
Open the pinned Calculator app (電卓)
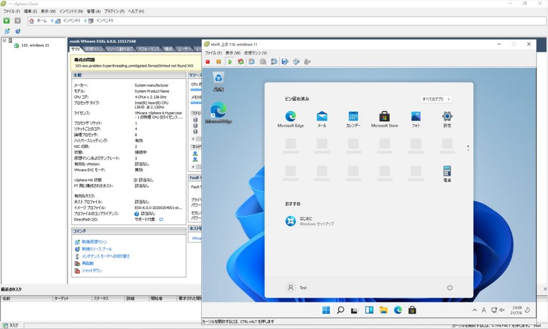447,174
